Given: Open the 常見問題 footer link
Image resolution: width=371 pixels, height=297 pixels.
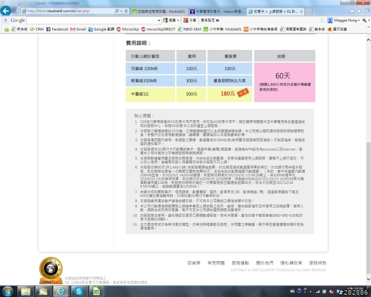Looking at the screenshot, I should coord(216,263).
